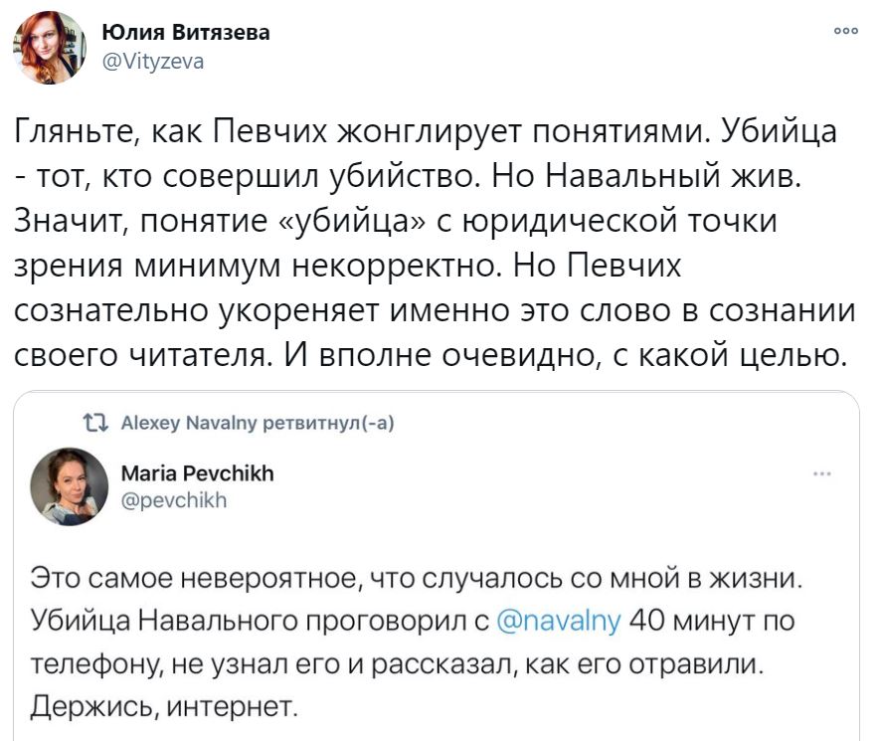Open more options on Витязева's tweet
Screen dimensions: 881x741
point(846,31)
